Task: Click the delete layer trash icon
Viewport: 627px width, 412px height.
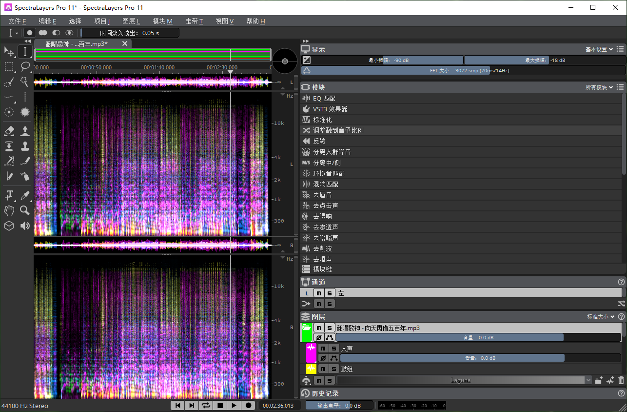Action: [x=621, y=380]
